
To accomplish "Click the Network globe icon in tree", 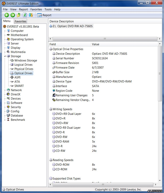I will click(x=8, y=90).
